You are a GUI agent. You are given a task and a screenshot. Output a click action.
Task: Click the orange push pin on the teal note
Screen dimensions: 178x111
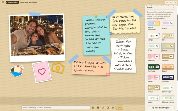click(96, 16)
